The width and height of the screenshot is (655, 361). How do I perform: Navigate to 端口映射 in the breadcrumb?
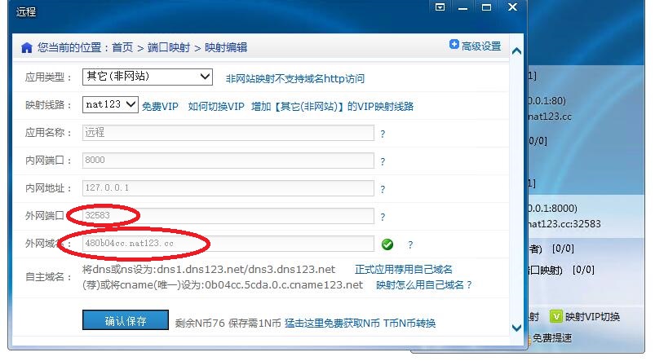pyautogui.click(x=169, y=48)
